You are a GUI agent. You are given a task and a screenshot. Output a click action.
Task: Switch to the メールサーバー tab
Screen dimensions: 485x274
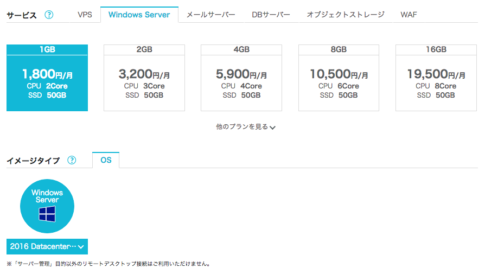[x=211, y=15]
